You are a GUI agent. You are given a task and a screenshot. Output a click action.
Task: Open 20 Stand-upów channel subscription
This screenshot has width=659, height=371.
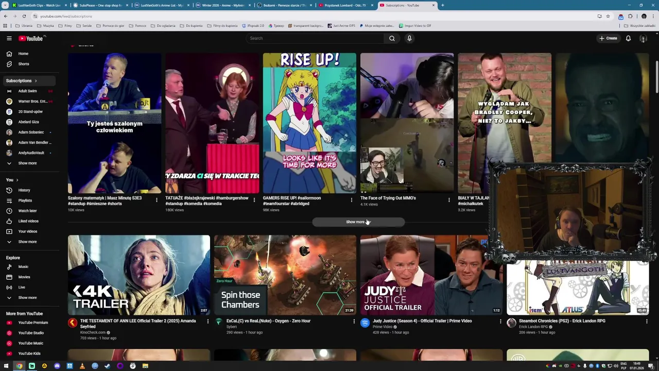pos(28,112)
